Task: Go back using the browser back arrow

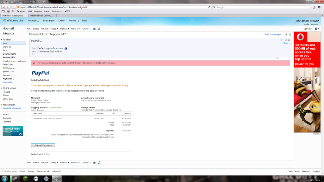Action: 3,7
